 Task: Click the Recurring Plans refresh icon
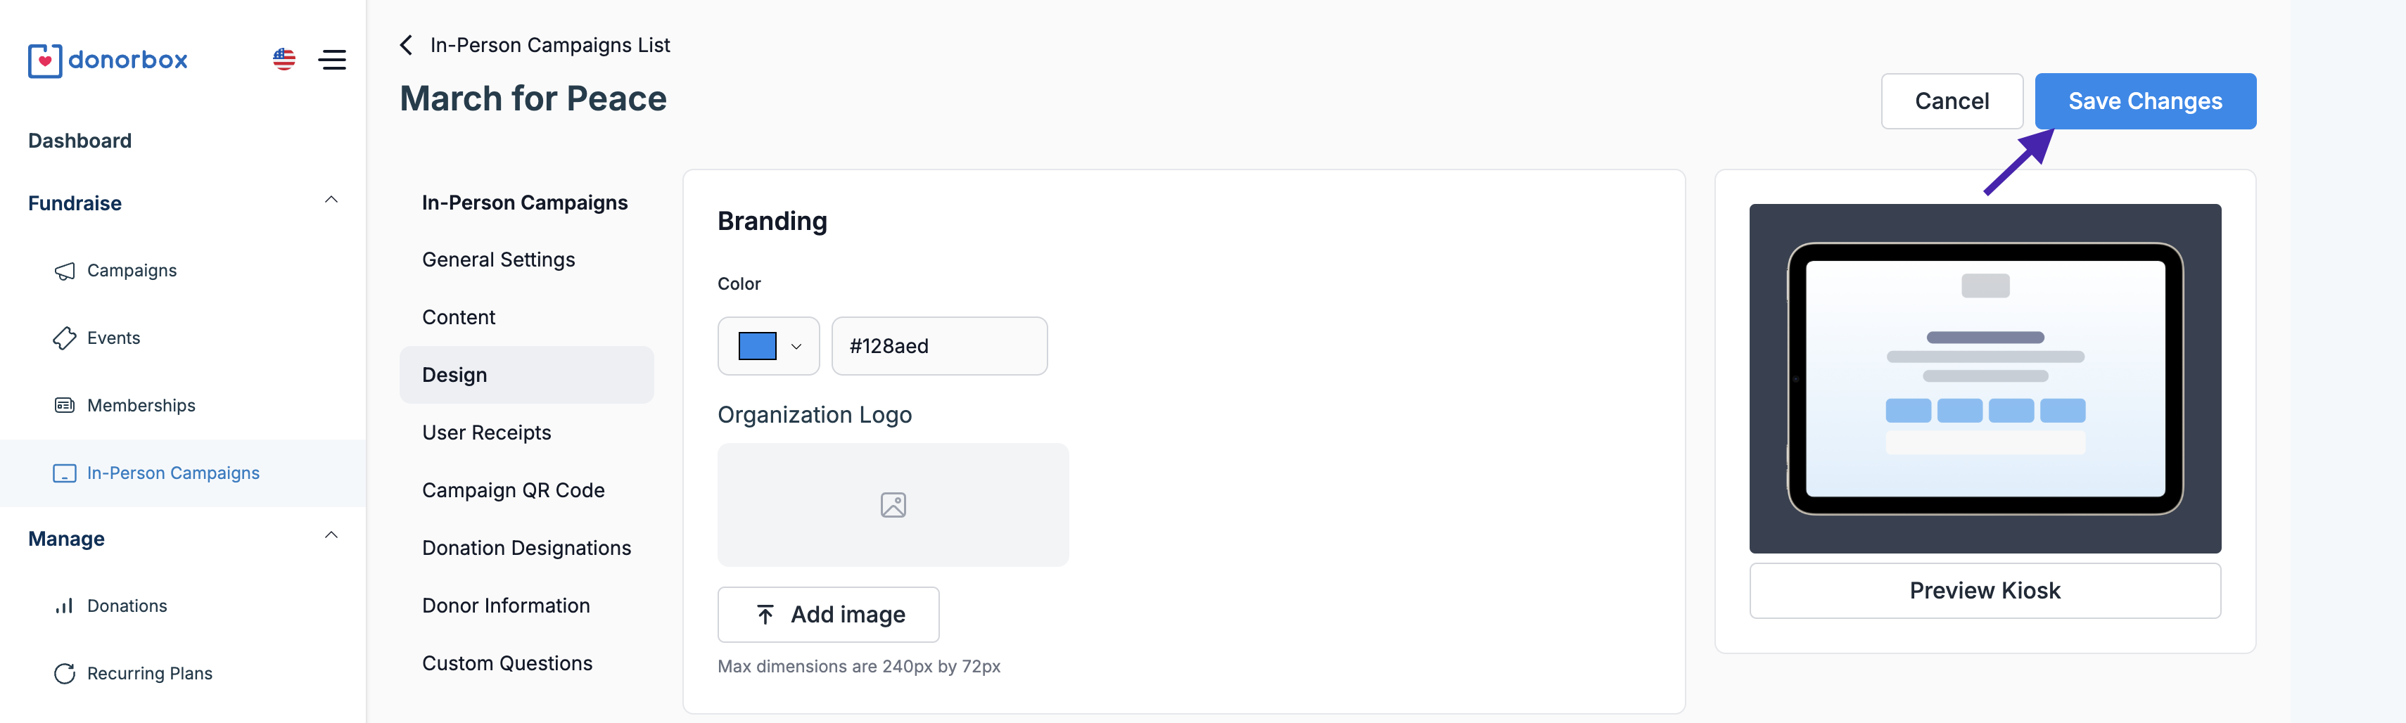click(x=65, y=674)
